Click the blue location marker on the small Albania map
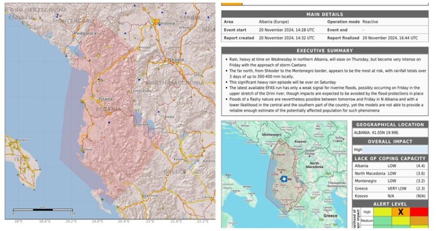The image size is (436, 231). (284, 179)
